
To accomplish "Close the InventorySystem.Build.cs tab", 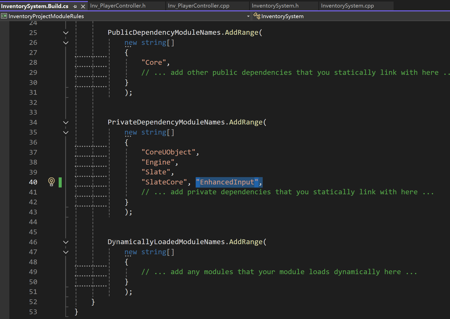I will click(x=83, y=6).
